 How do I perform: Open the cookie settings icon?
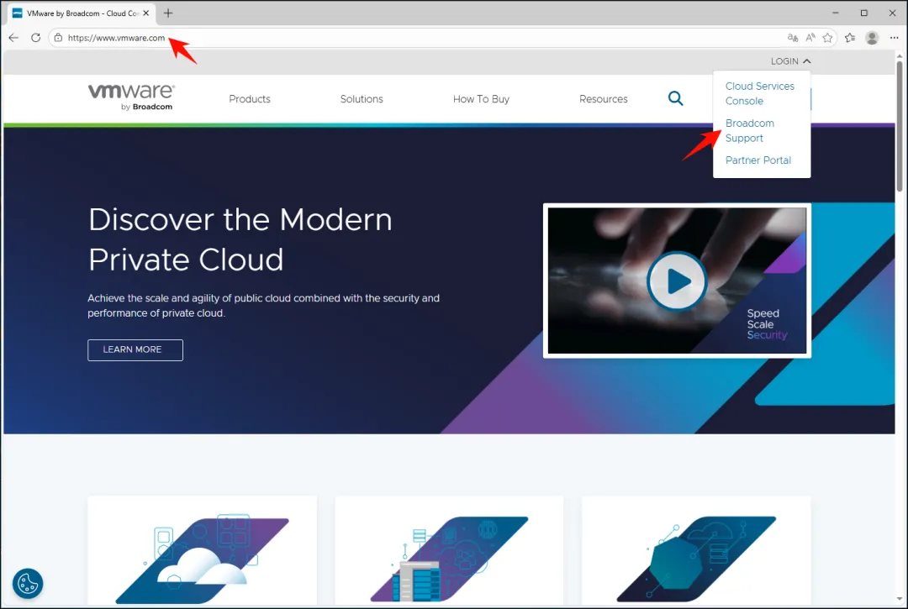pos(27,583)
